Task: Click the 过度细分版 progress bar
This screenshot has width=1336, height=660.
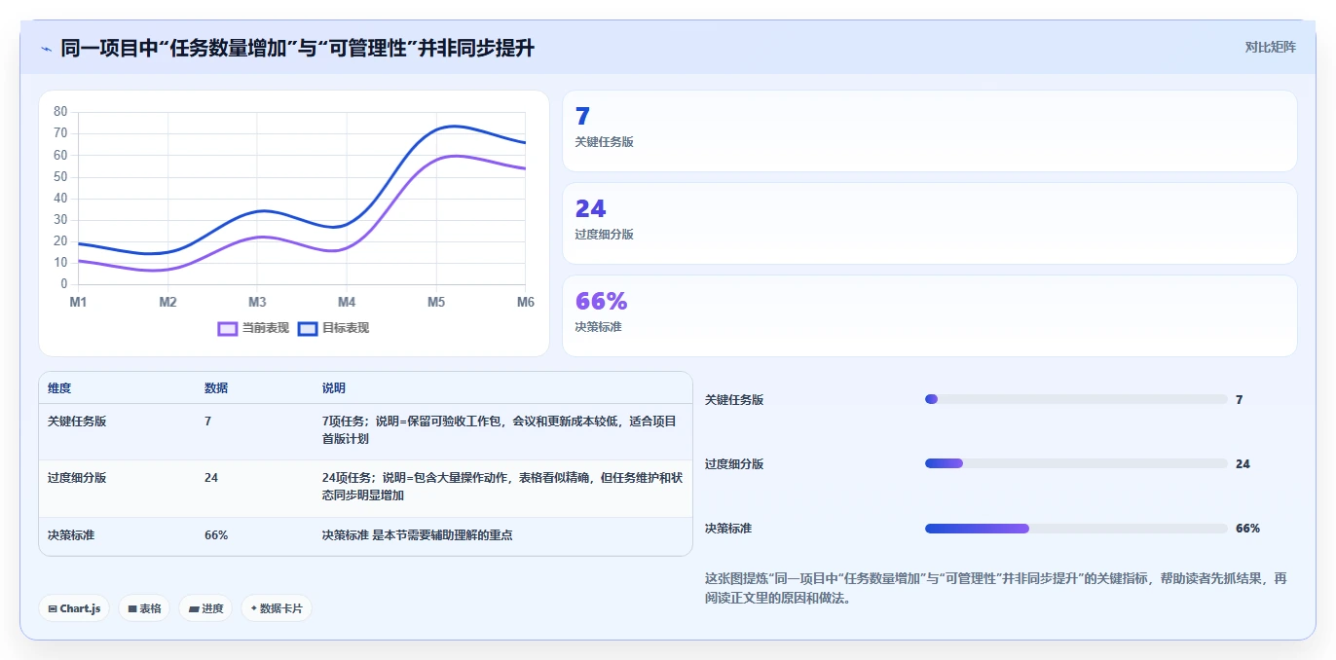Action: [1076, 463]
